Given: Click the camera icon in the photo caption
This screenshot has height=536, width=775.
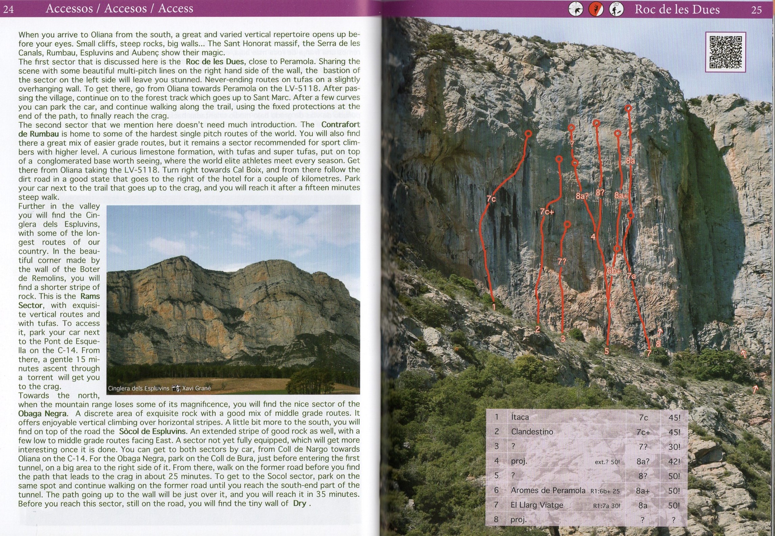Looking at the screenshot, I should (x=176, y=388).
